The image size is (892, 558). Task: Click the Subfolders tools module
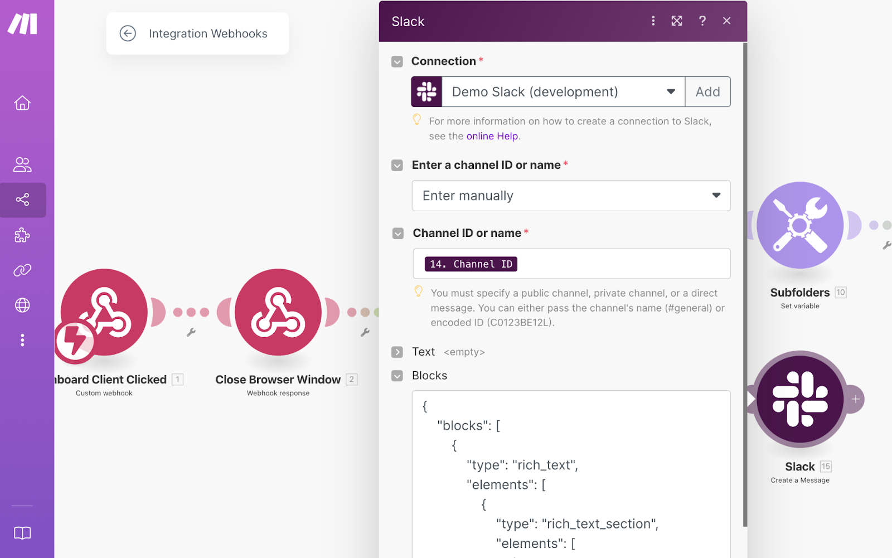pyautogui.click(x=800, y=225)
